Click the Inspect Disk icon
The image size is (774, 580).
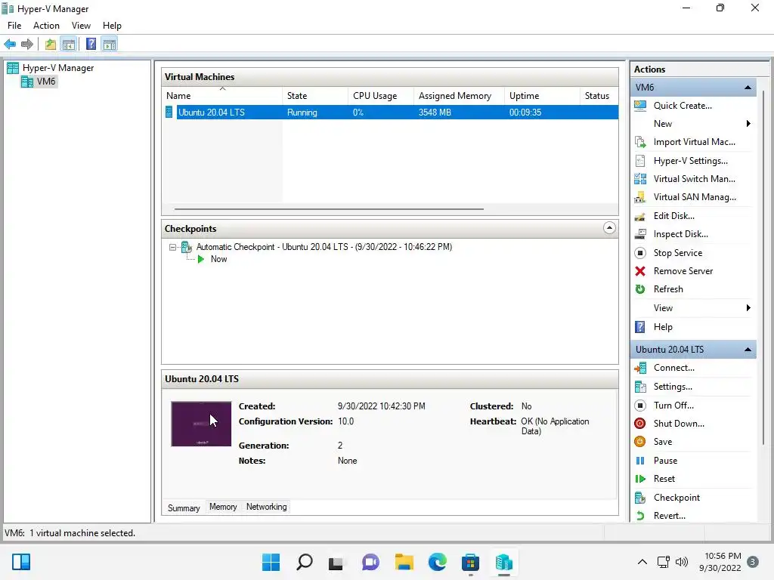click(640, 234)
